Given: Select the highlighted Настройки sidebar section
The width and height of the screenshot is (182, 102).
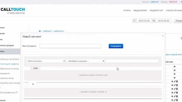Looking at the screenshot, I should click(x=10, y=51).
